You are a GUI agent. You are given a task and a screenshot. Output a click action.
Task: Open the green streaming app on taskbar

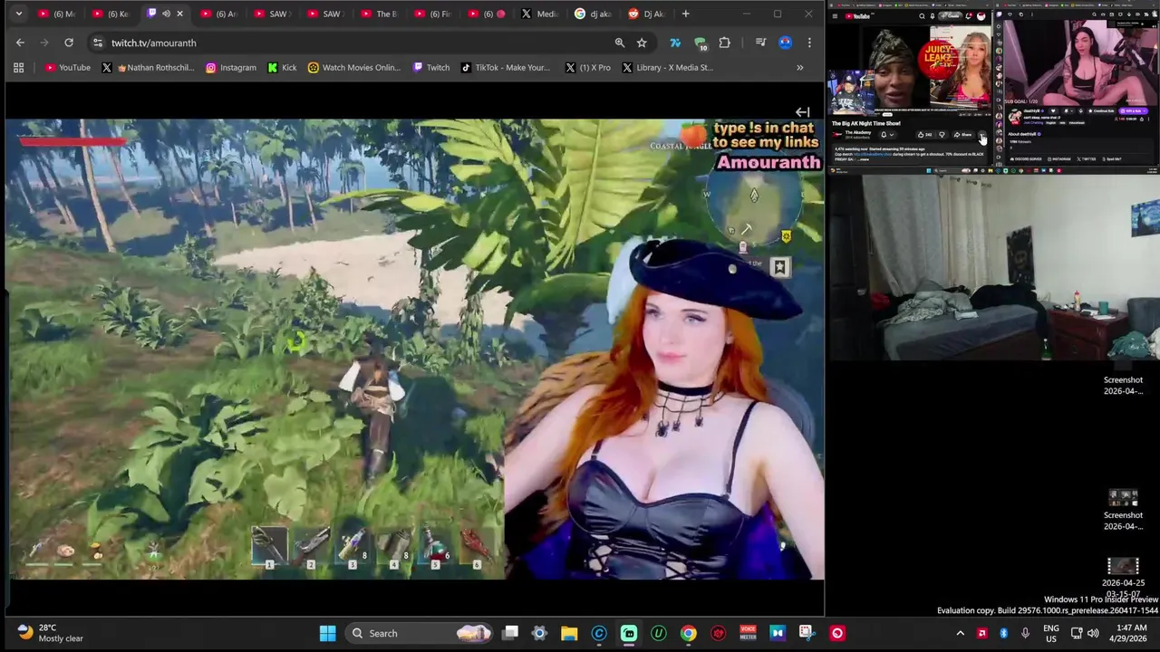click(x=629, y=633)
